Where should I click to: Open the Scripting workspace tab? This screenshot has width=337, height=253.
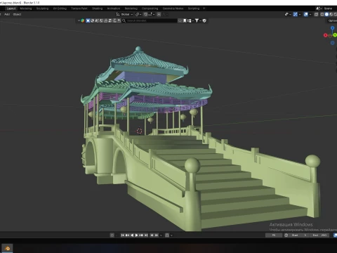[194, 8]
